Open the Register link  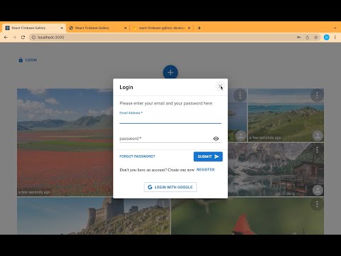[205, 170]
